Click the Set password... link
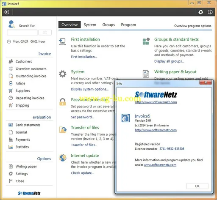 [x=83, y=117]
